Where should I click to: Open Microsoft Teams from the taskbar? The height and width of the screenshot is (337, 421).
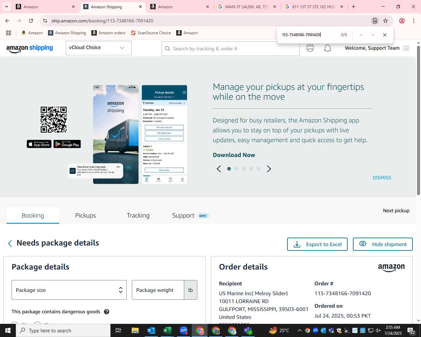coord(248,330)
